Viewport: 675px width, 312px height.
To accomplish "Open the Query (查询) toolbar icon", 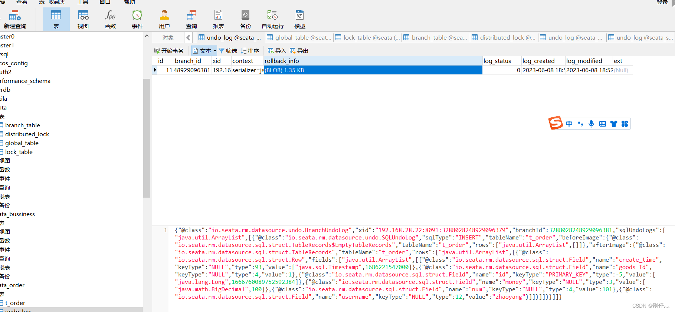I will (x=191, y=20).
